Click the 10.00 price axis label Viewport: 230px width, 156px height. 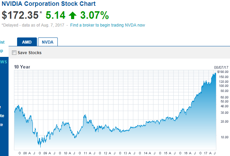225,137
